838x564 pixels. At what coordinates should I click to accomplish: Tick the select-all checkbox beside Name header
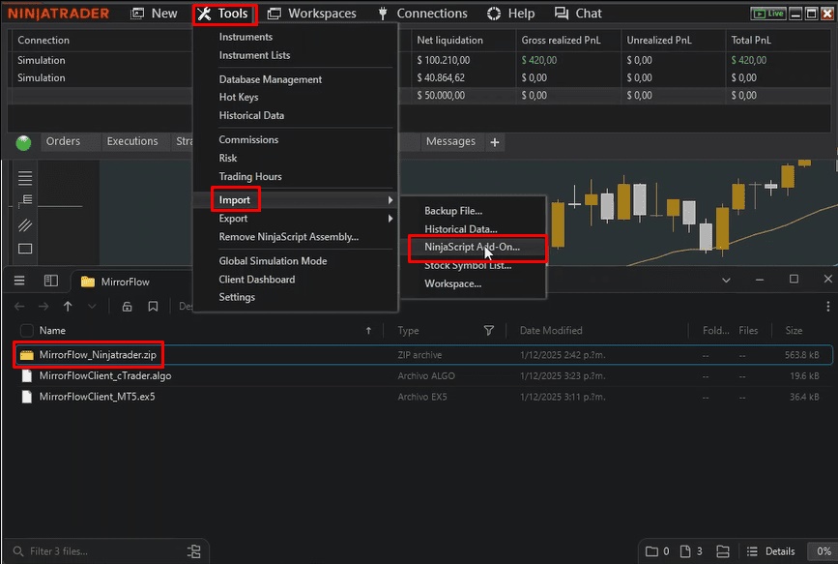26,331
